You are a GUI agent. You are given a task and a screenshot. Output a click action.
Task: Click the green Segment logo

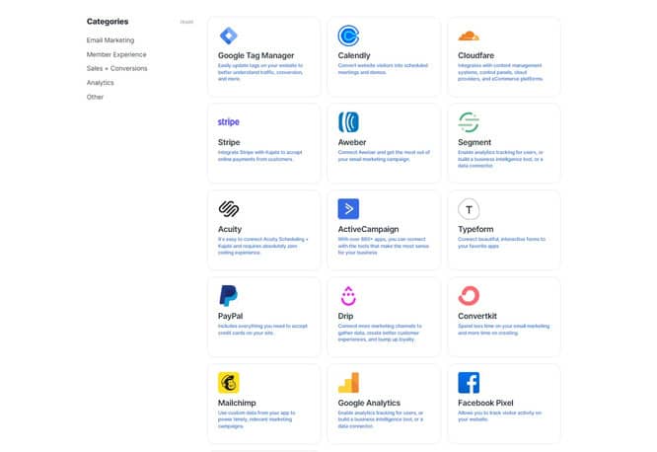(469, 122)
